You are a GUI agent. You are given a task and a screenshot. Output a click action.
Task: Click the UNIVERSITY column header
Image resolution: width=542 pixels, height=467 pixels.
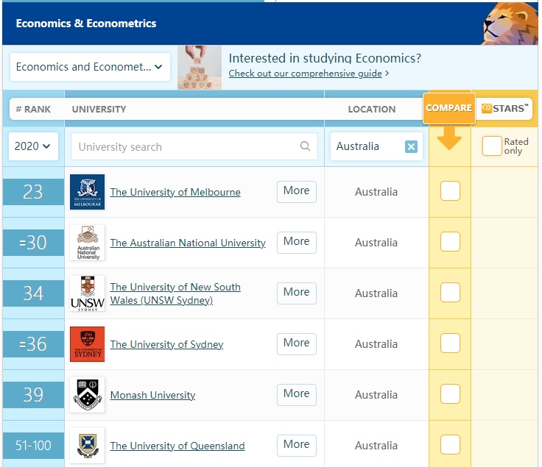pos(99,109)
